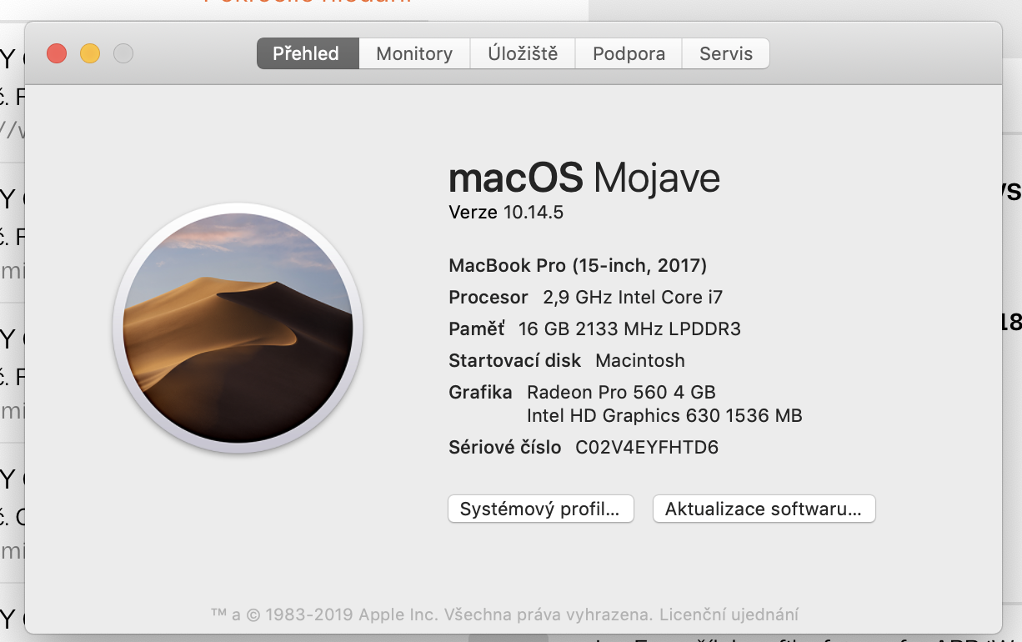Click MacBook Pro (15-inch, 2017) label
Viewport: 1022px width, 642px height.
tap(576, 265)
